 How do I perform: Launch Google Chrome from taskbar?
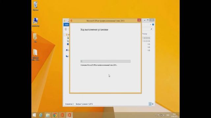[55, 115]
